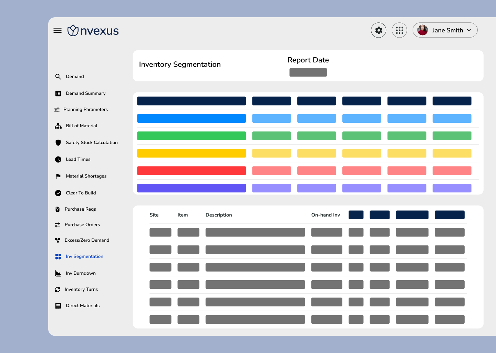The image size is (496, 353).
Task: Click the nvexus logo
Action: 93,31
